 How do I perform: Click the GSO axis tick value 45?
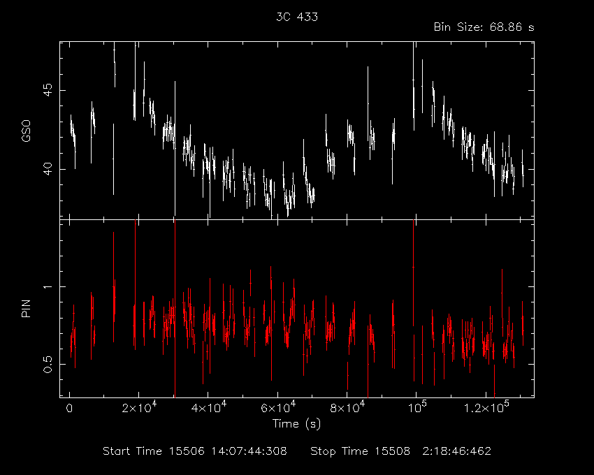coord(48,90)
